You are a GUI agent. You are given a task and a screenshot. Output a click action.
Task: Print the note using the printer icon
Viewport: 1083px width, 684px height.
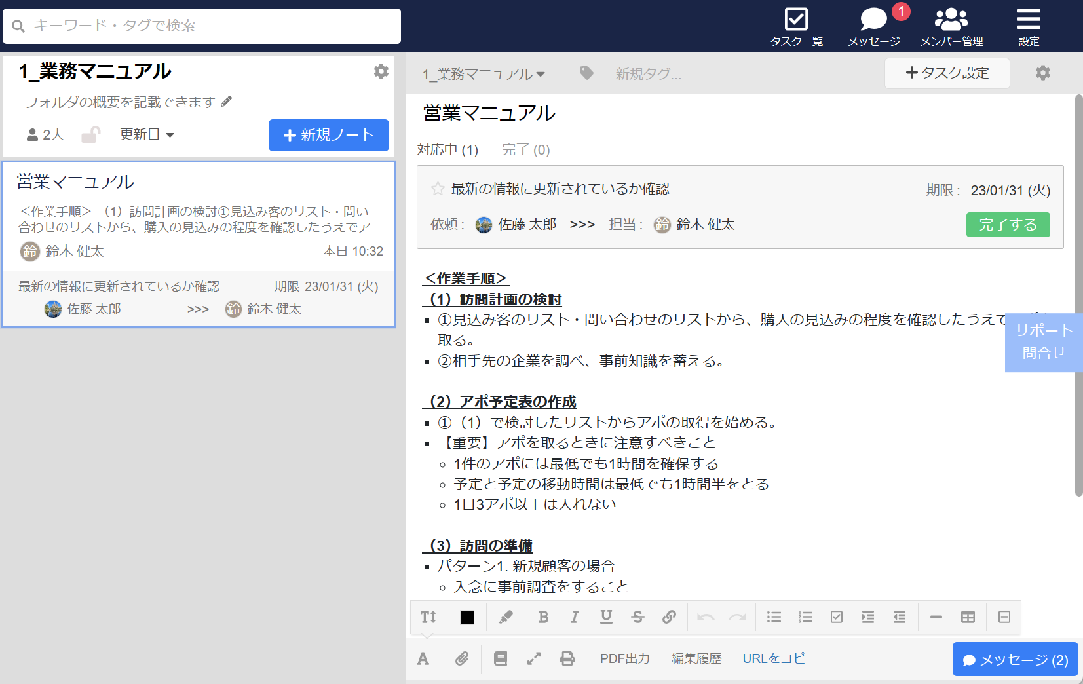point(567,658)
